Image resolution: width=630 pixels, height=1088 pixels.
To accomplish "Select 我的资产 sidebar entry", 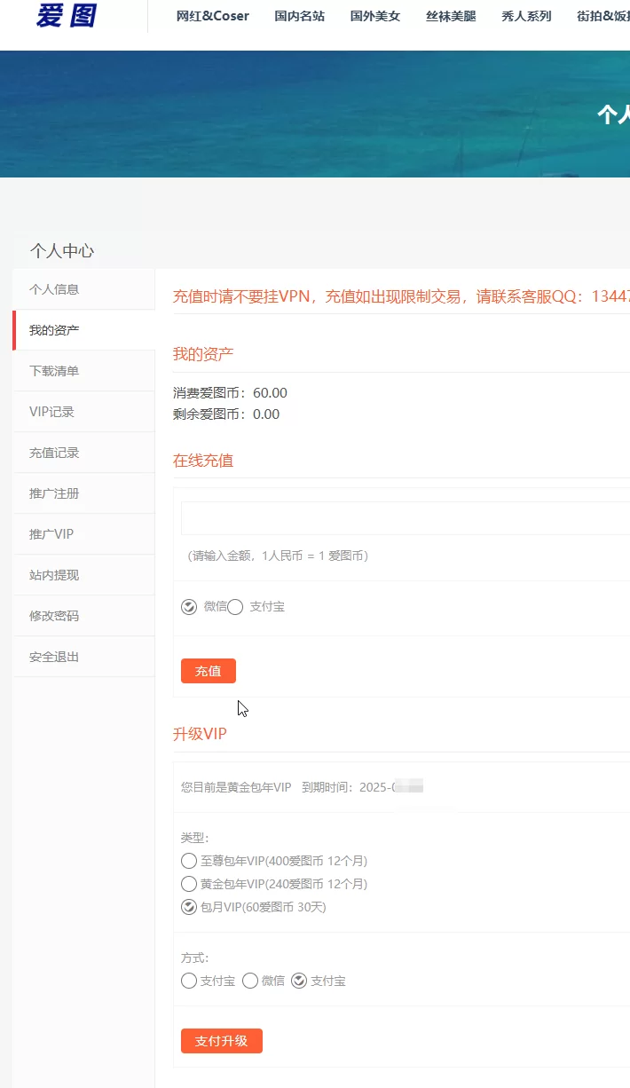I will [83, 330].
